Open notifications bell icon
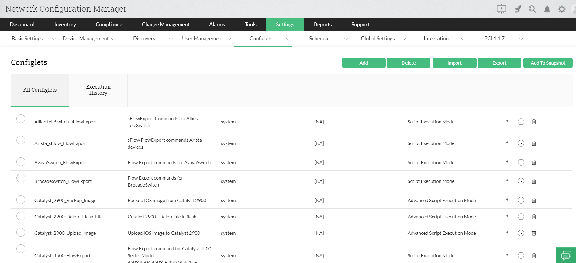Image resolution: width=576 pixels, height=263 pixels. [x=547, y=9]
